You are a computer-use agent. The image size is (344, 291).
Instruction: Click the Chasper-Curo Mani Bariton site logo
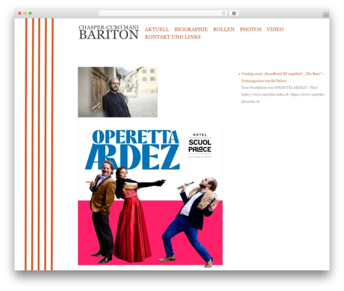coord(109,32)
